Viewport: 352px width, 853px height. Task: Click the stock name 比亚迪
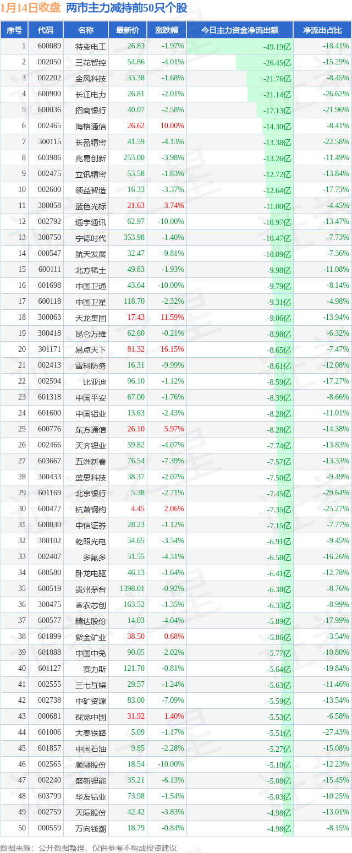[x=95, y=382]
